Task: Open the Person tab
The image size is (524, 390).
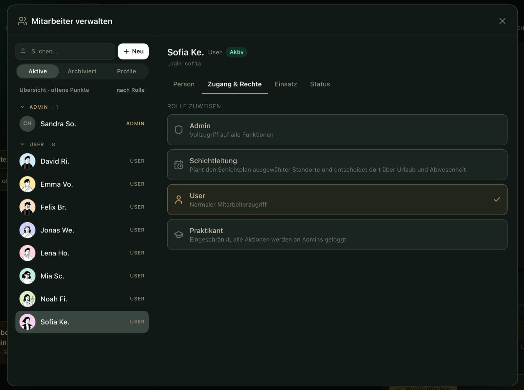Action: click(x=184, y=84)
